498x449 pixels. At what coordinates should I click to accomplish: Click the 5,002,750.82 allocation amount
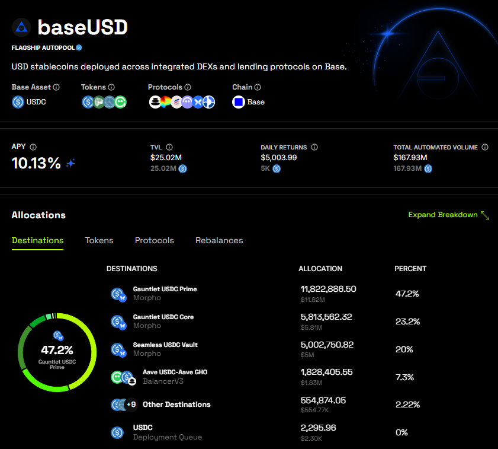point(327,345)
